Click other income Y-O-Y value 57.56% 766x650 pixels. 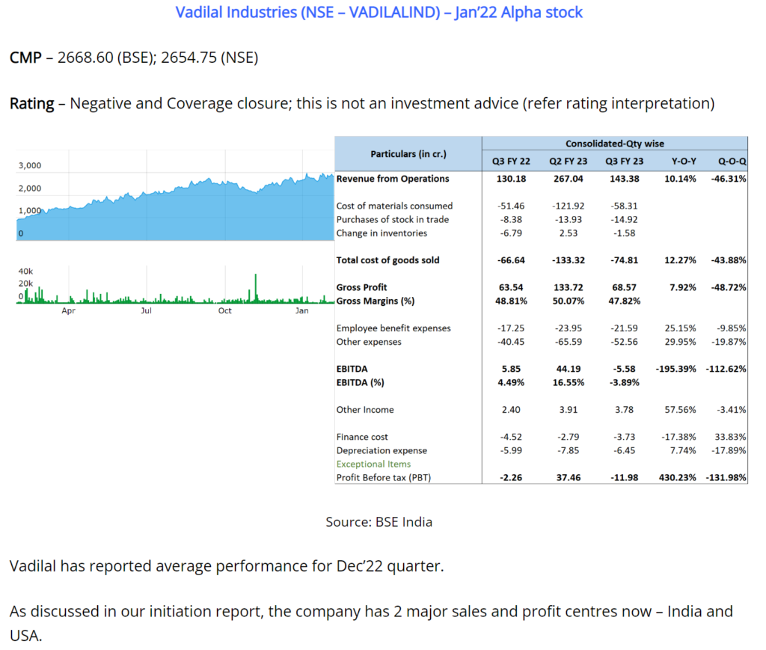(680, 410)
